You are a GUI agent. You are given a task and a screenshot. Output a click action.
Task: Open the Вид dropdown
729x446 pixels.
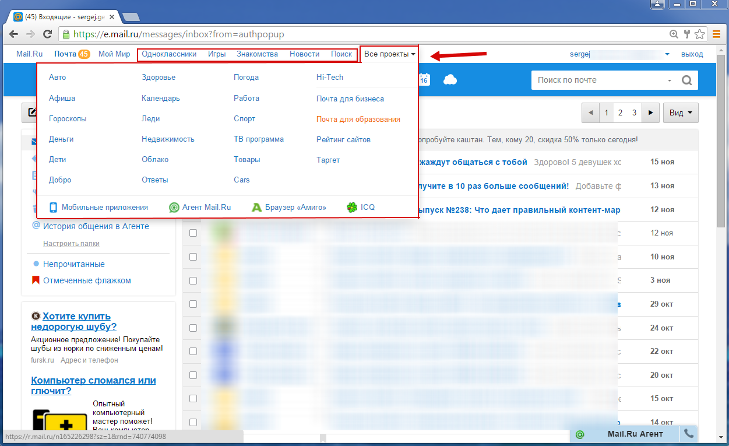pyautogui.click(x=680, y=113)
